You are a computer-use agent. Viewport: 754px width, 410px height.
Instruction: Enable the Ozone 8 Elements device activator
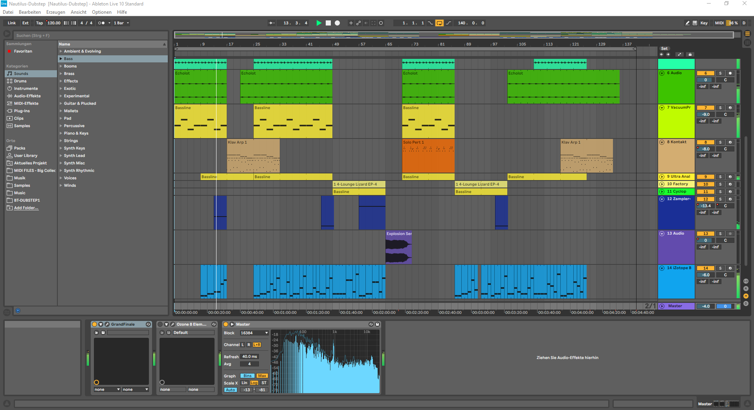pyautogui.click(x=160, y=324)
